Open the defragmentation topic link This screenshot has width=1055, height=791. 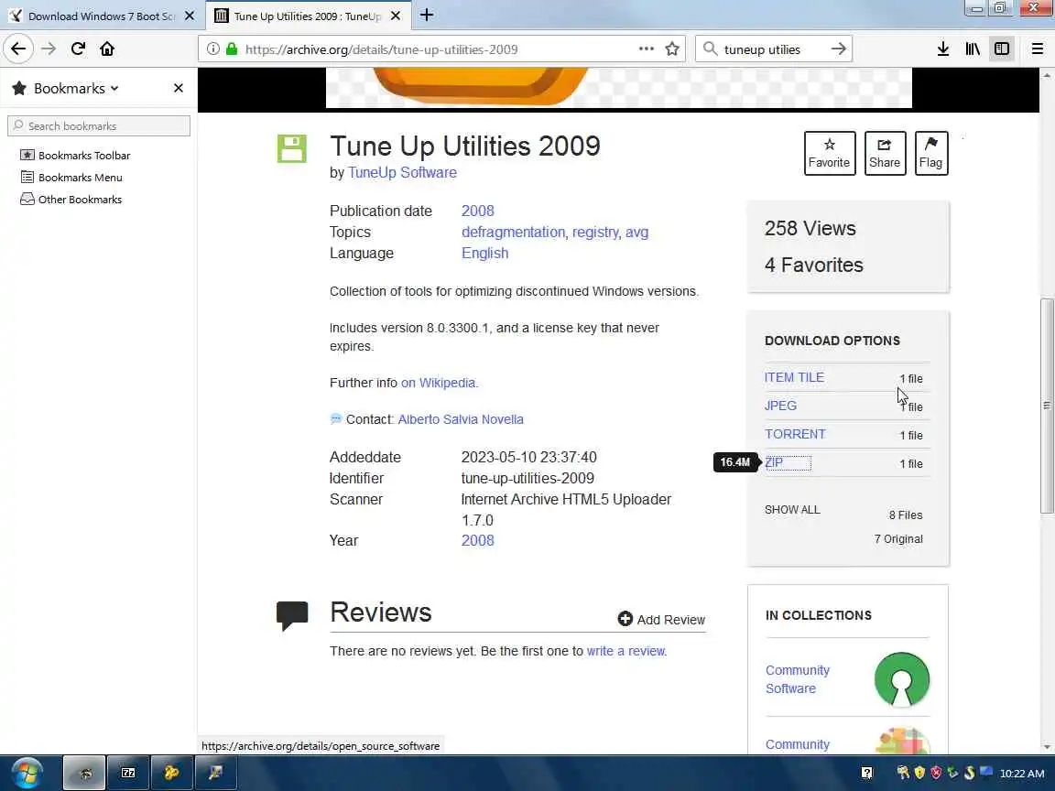[x=513, y=232]
